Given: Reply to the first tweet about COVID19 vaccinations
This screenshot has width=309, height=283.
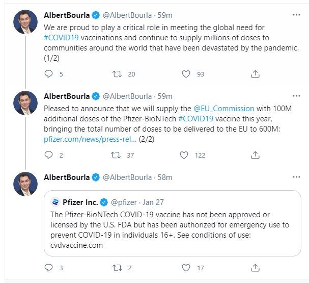Looking at the screenshot, I should pyautogui.click(x=49, y=74).
